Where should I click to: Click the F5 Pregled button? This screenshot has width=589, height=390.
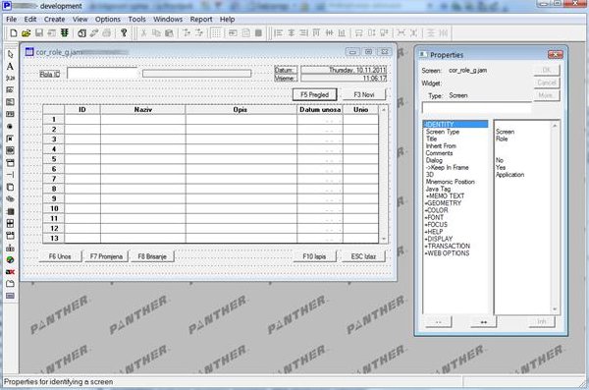coord(315,94)
